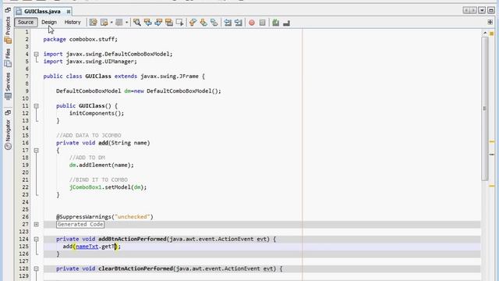
Task: Click the Comment lines icon
Action: pyautogui.click(x=275, y=23)
